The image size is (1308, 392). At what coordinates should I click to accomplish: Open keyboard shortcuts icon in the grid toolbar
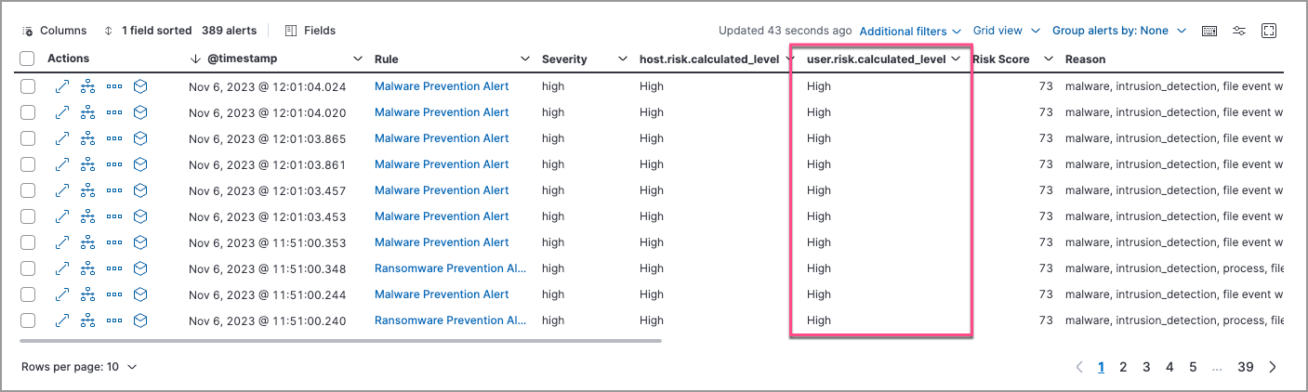point(1209,31)
